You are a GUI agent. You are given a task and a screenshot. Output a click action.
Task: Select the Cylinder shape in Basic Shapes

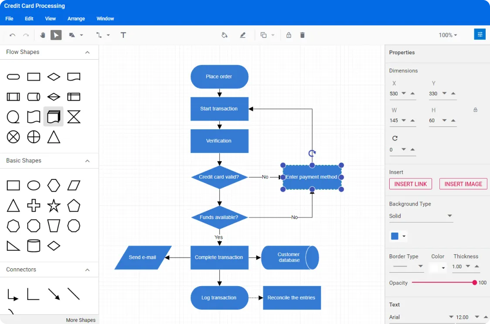pyautogui.click(x=34, y=246)
